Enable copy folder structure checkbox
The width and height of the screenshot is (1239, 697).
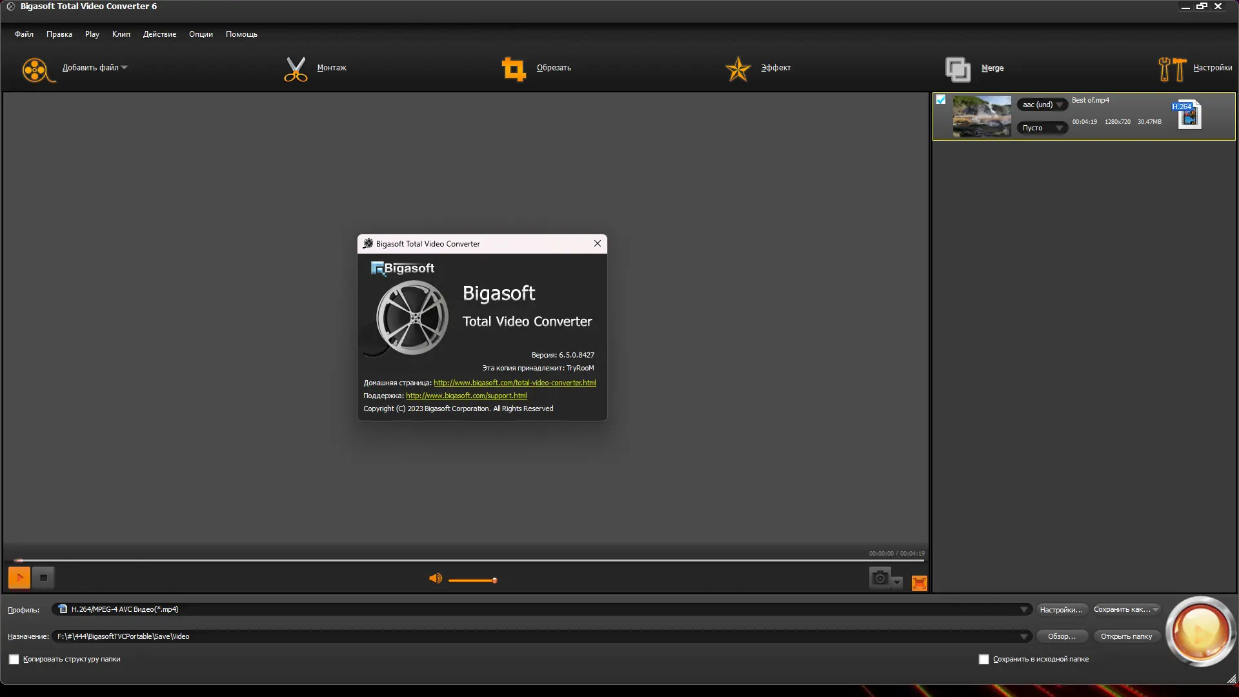click(x=14, y=659)
